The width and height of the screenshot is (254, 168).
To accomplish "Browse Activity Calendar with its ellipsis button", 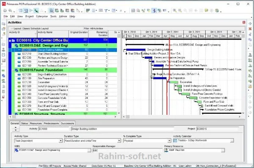I will 232,141.
